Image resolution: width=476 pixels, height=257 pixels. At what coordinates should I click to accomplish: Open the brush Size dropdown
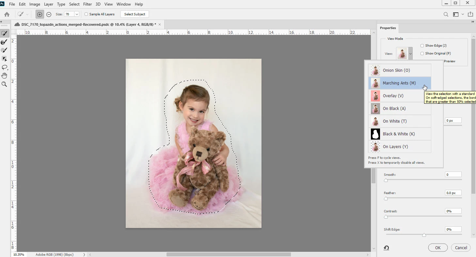click(77, 14)
